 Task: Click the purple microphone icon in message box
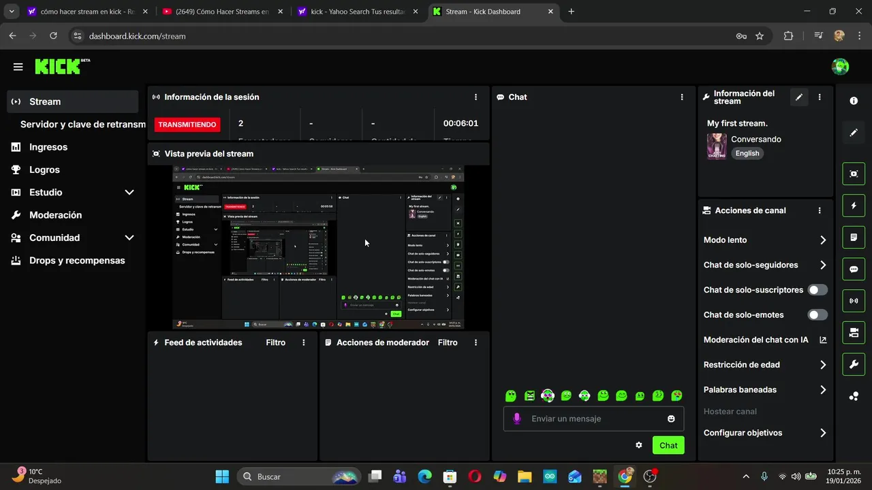tap(516, 419)
